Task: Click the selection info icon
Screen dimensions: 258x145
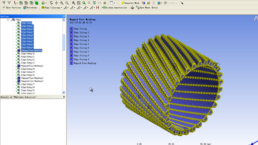Action: [182, 3]
